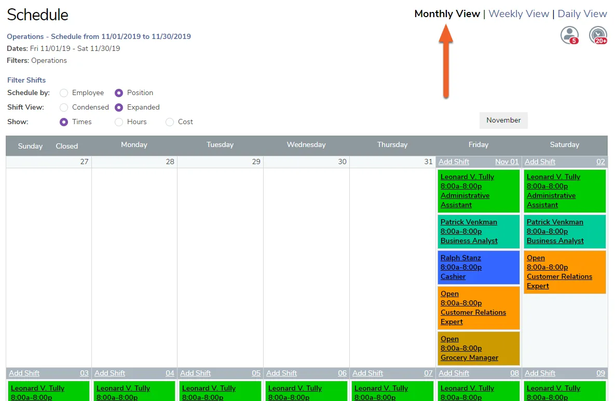615x401 pixels.
Task: Choose Expanded shift view
Action: pyautogui.click(x=119, y=108)
